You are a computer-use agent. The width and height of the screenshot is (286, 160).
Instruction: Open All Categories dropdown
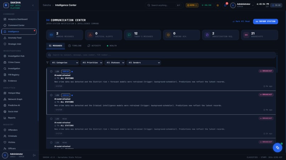coord(64,63)
